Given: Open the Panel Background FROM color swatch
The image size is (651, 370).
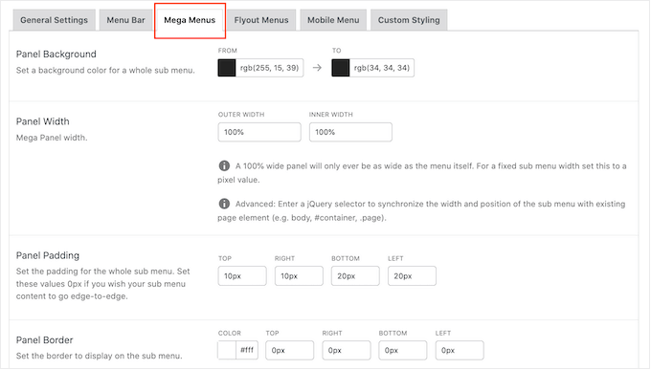Looking at the screenshot, I should coord(227,68).
